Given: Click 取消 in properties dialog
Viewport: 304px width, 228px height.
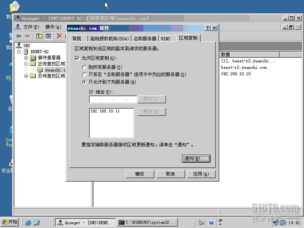Looking at the screenshot, I should (x=170, y=174).
